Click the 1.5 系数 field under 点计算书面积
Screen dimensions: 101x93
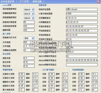pyautogui.click(x=52, y=90)
